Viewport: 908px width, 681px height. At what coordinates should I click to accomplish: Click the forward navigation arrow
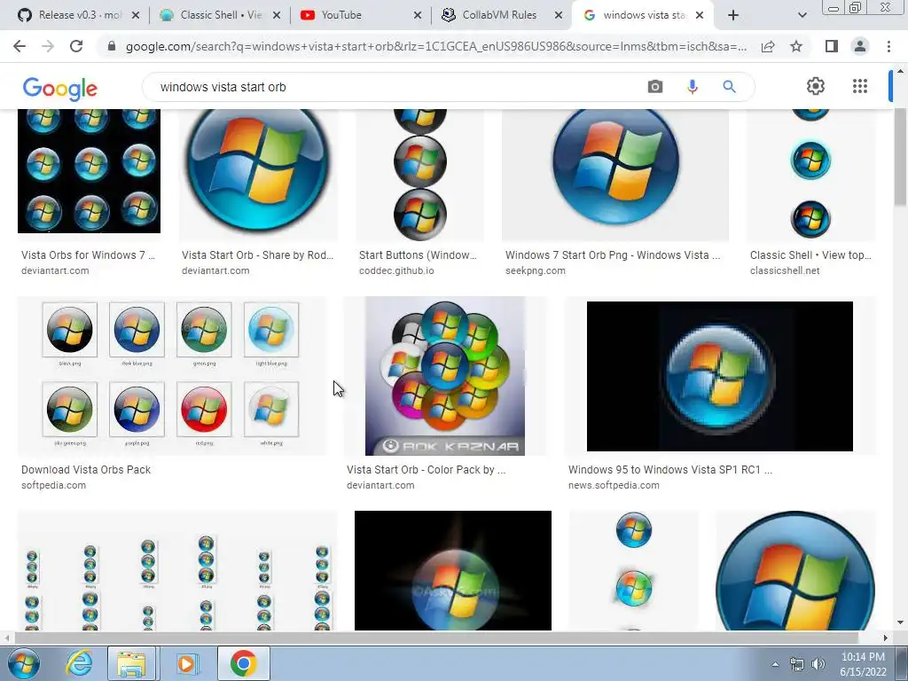(x=48, y=46)
